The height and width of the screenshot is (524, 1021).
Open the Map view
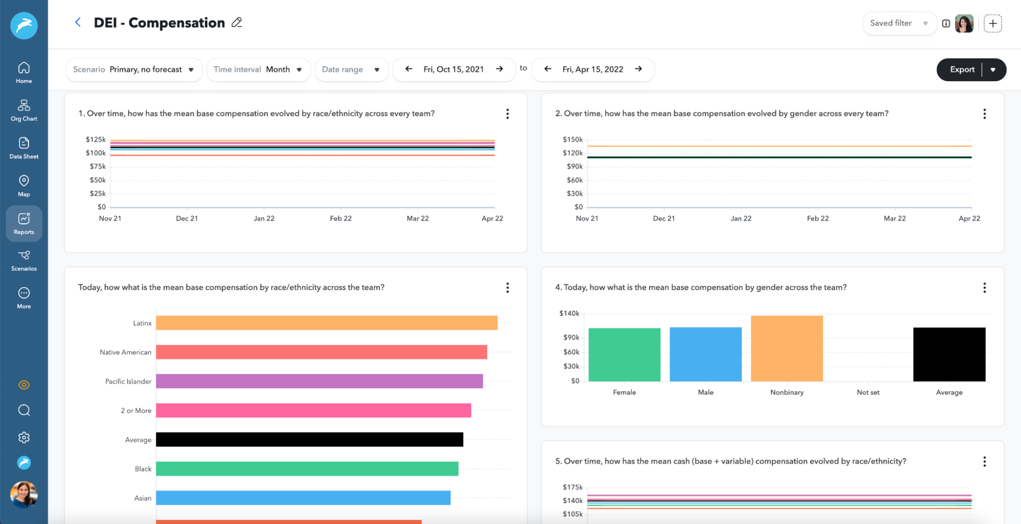(x=23, y=184)
